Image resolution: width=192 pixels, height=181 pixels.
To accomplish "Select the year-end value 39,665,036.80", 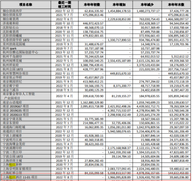I will coord(176,177).
